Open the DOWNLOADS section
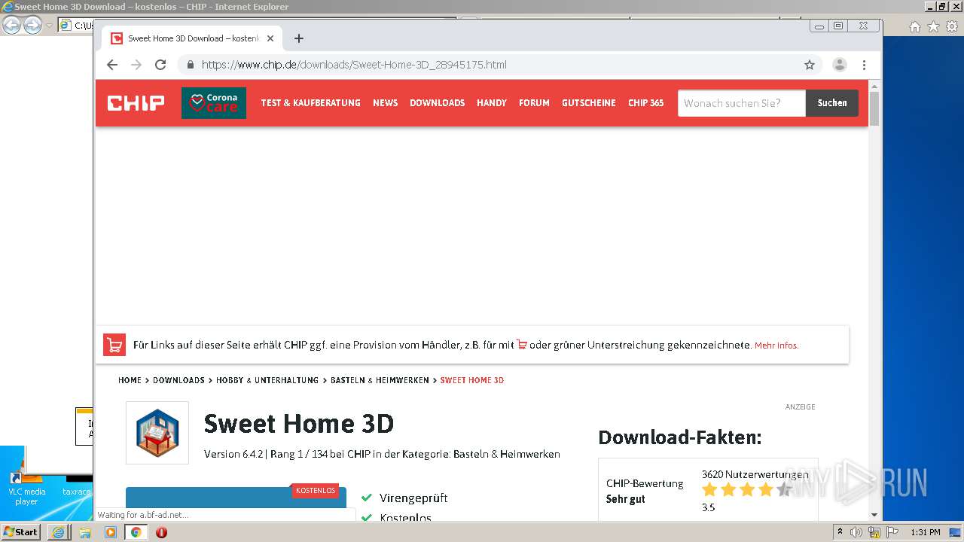Image resolution: width=964 pixels, height=542 pixels. click(437, 103)
